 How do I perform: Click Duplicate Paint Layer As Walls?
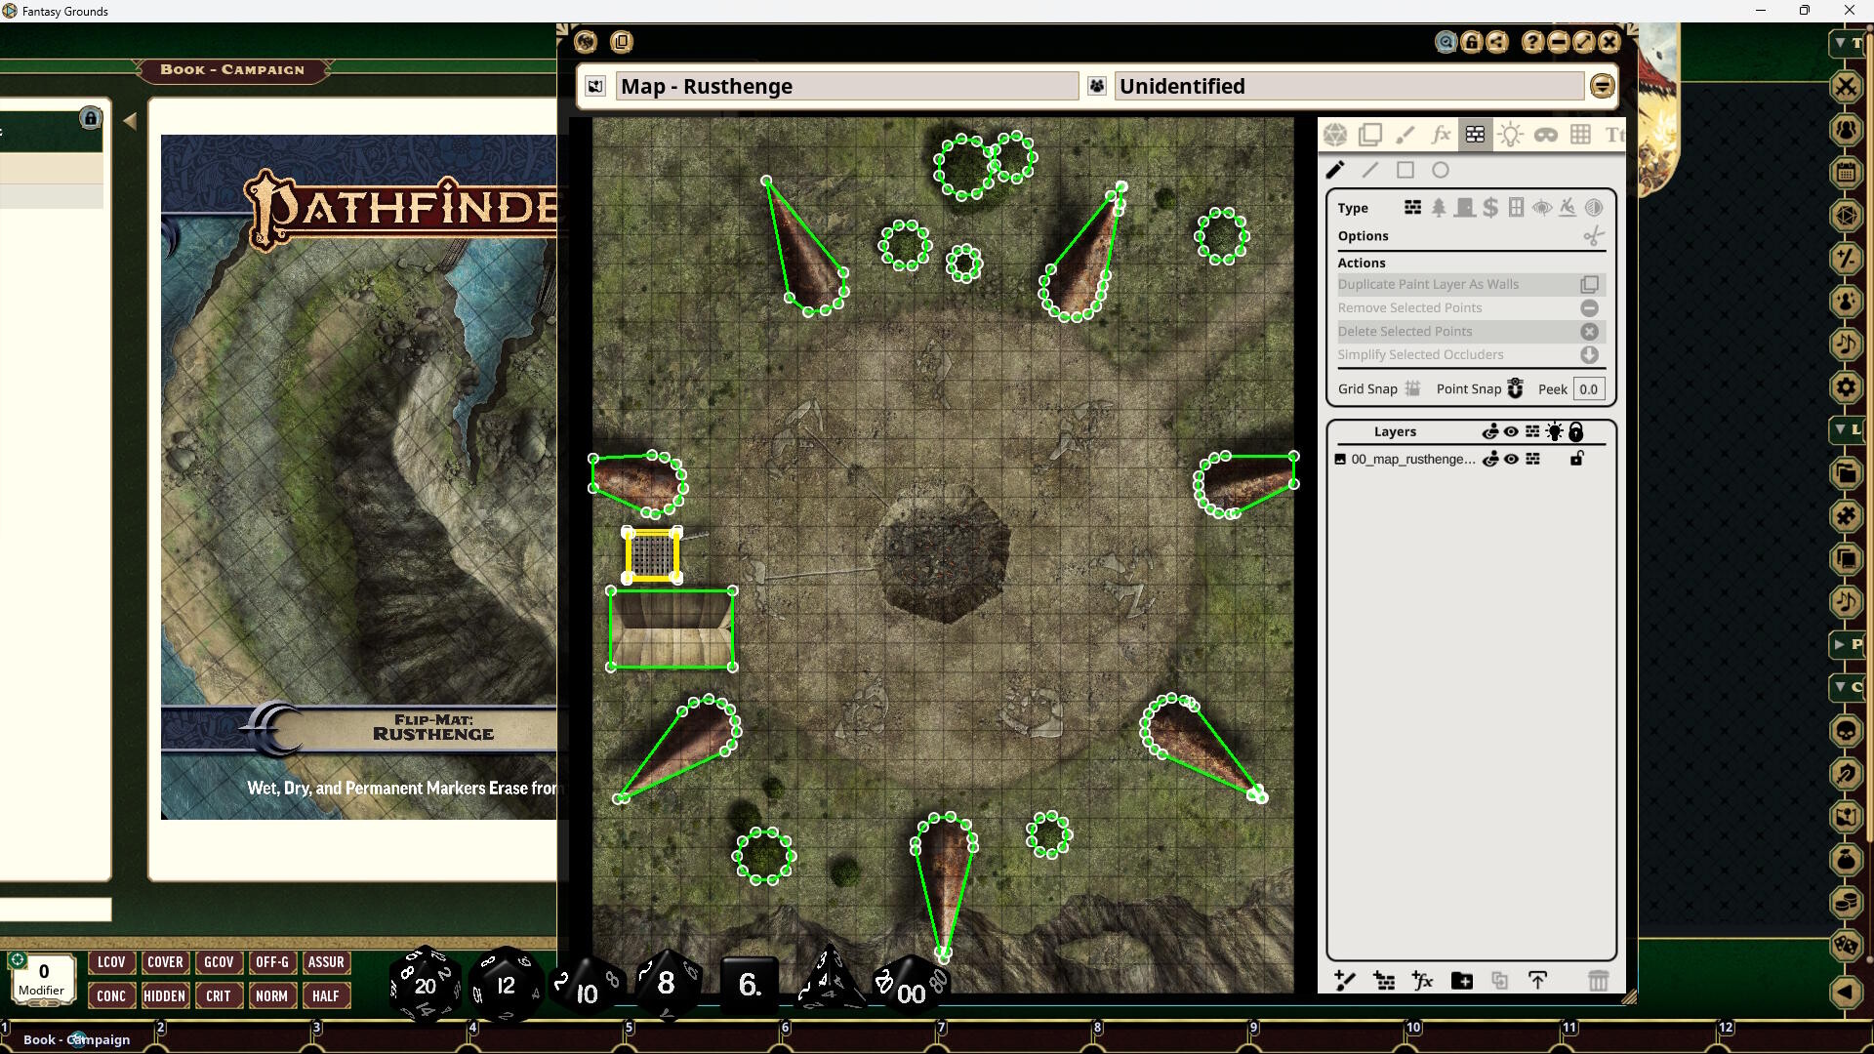point(1469,284)
